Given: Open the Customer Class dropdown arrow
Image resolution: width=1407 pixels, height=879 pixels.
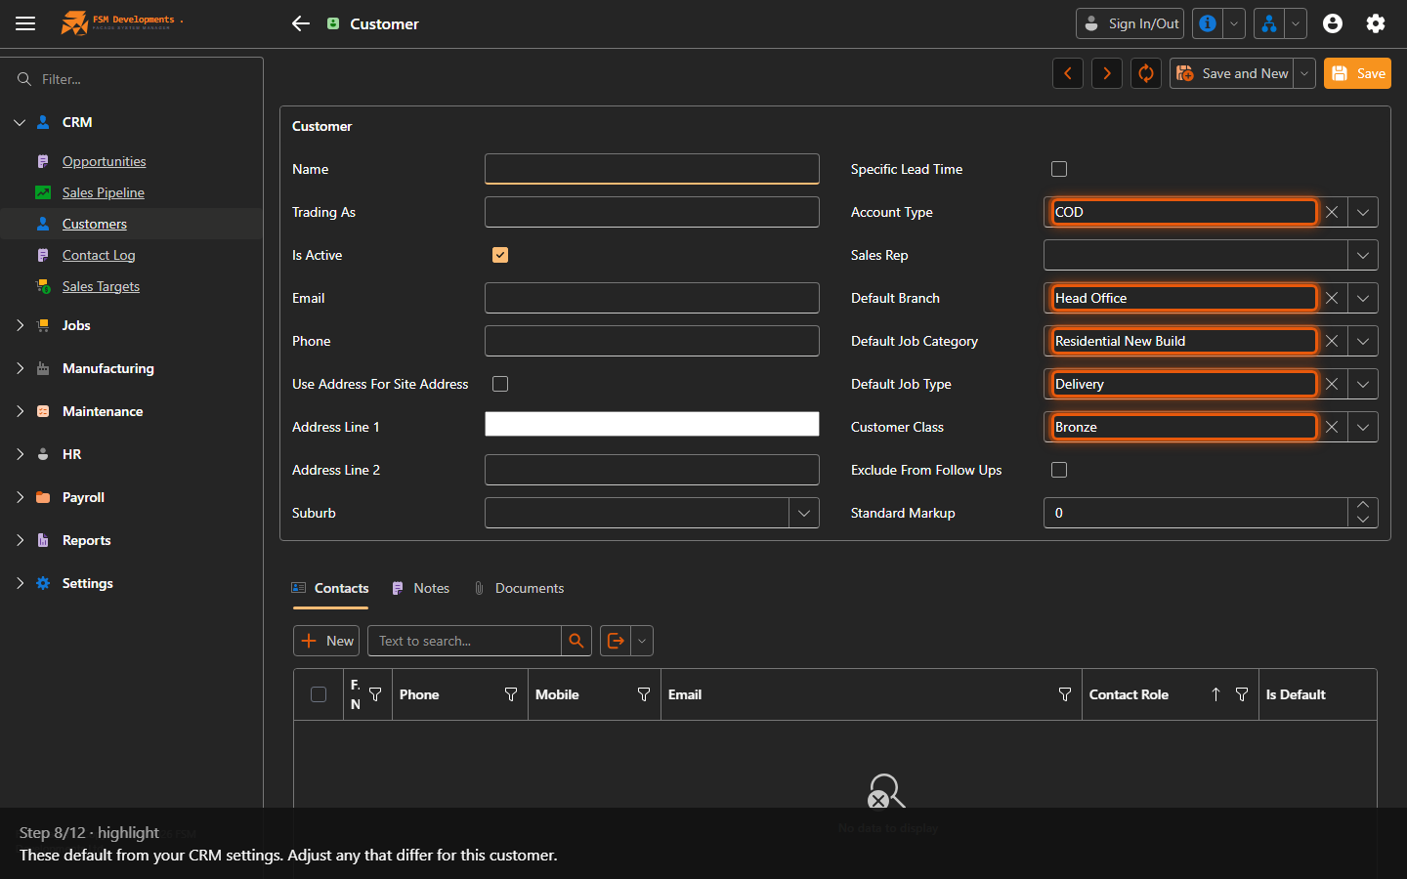Looking at the screenshot, I should click(x=1363, y=427).
